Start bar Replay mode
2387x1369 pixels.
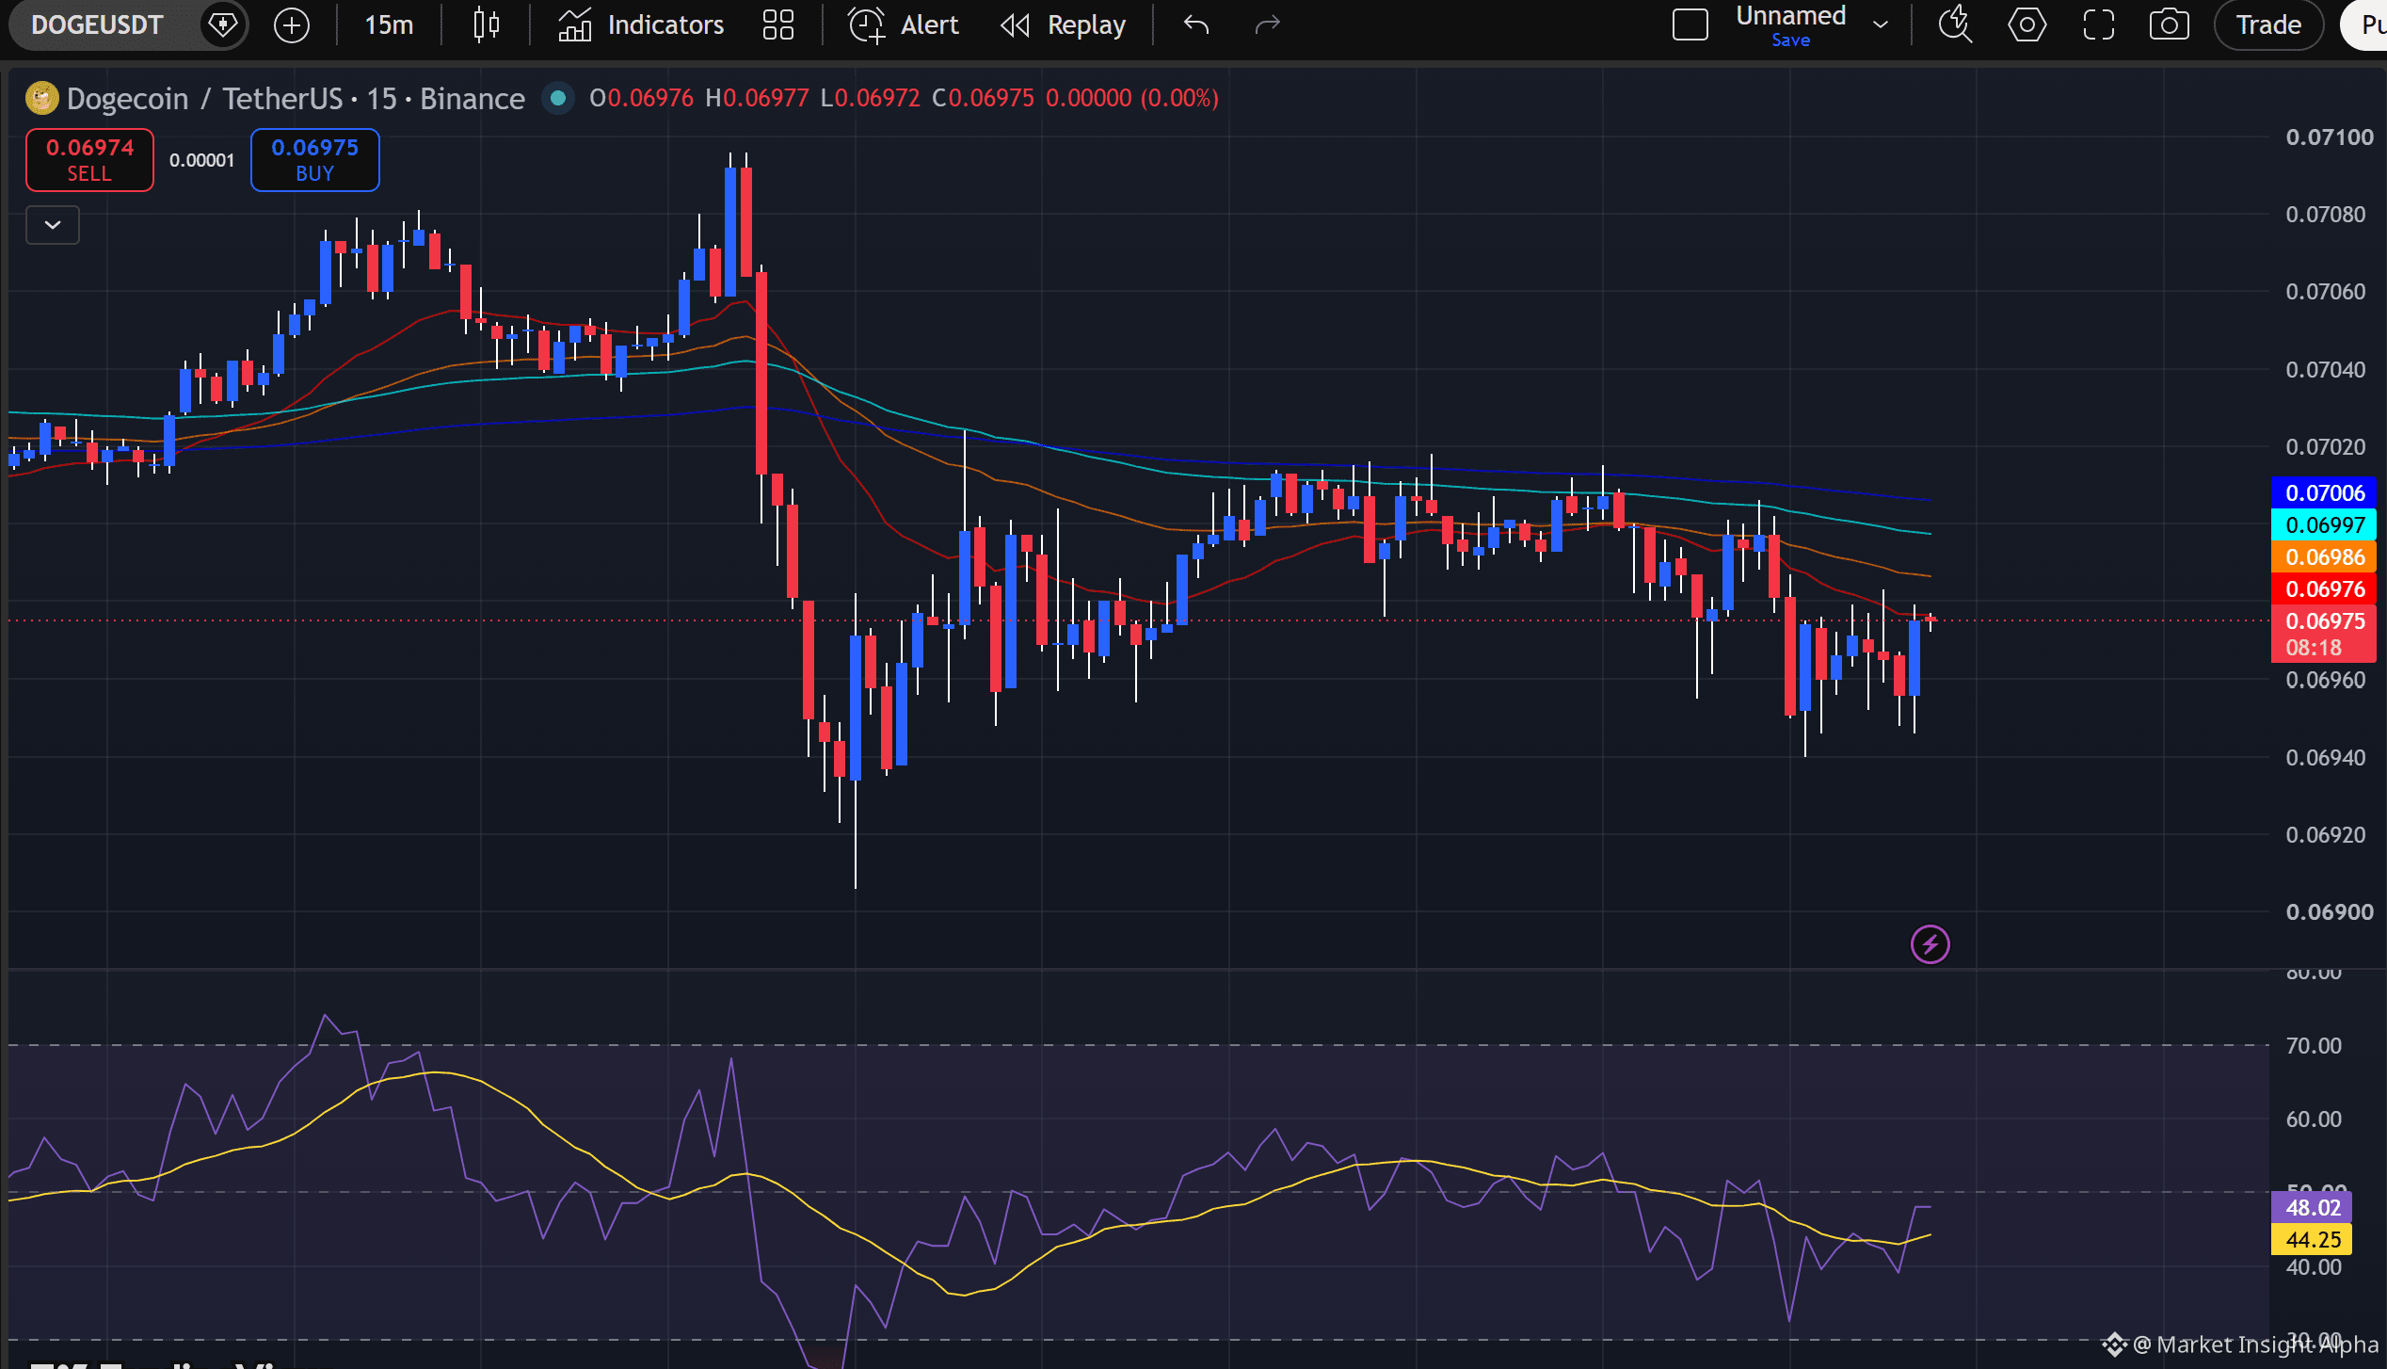[1064, 25]
